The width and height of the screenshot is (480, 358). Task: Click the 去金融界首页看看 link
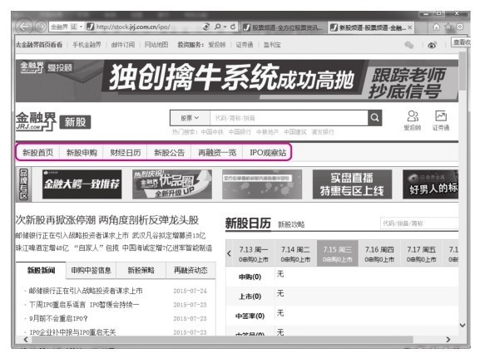[x=39, y=45]
